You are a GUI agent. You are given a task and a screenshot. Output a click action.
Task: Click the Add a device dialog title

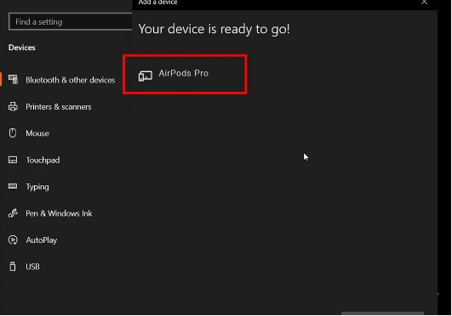[157, 3]
